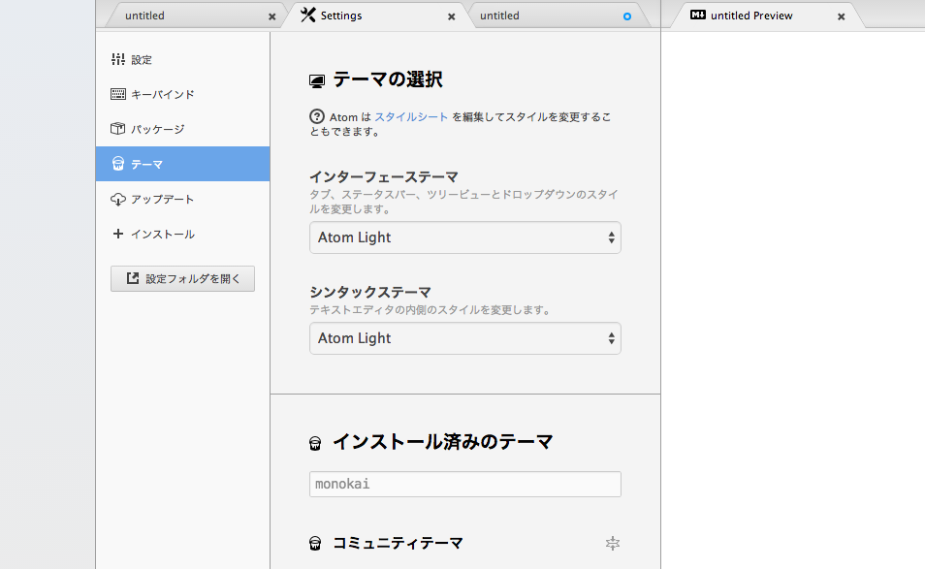Click the monokai theme search field
The width and height of the screenshot is (925, 569).
pyautogui.click(x=464, y=484)
